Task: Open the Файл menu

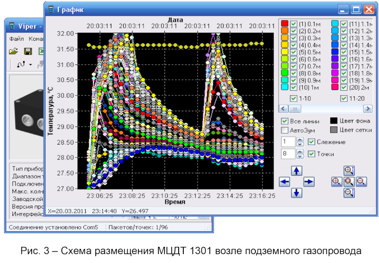Action: coord(16,38)
